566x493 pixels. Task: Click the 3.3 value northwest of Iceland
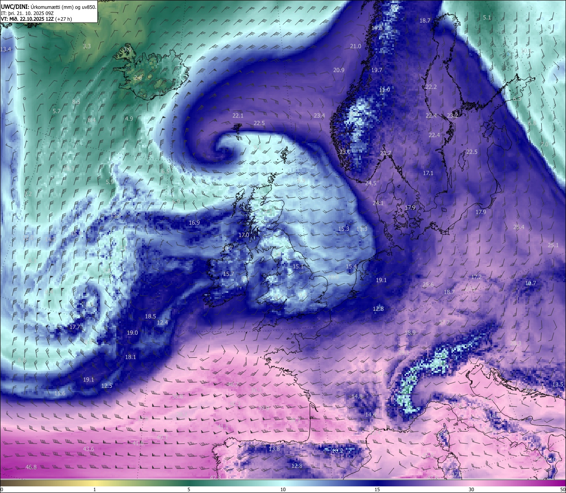coord(87,46)
